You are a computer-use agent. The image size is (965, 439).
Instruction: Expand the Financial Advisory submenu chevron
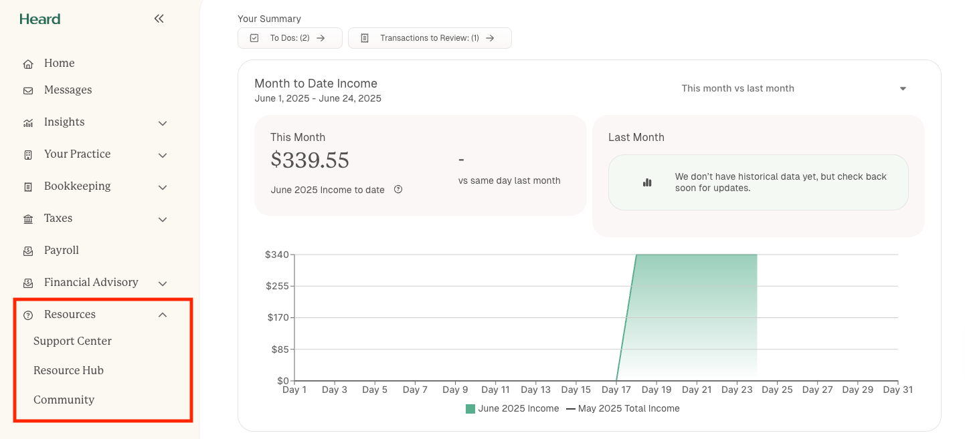(163, 283)
